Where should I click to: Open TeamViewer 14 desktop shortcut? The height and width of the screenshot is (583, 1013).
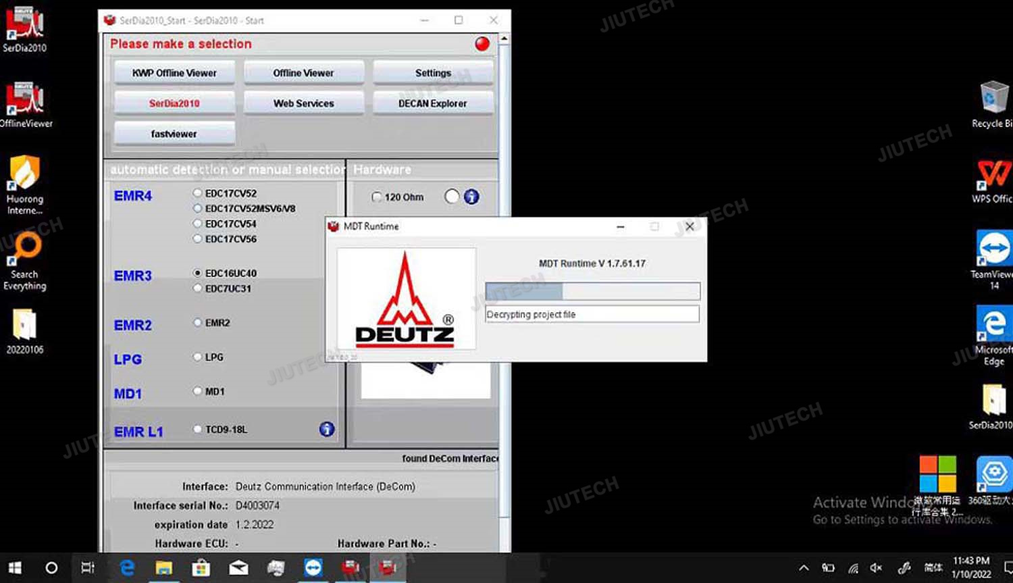pos(993,259)
